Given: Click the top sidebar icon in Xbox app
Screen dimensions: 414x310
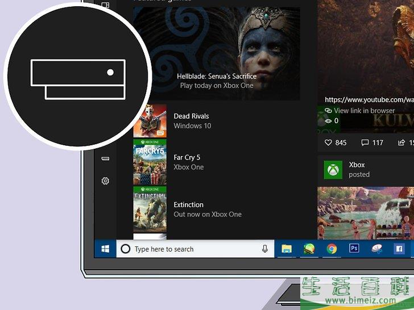Looking at the screenshot, I should click(105, 5).
